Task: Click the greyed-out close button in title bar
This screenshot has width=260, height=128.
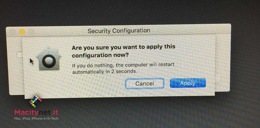Action: tap(12, 32)
